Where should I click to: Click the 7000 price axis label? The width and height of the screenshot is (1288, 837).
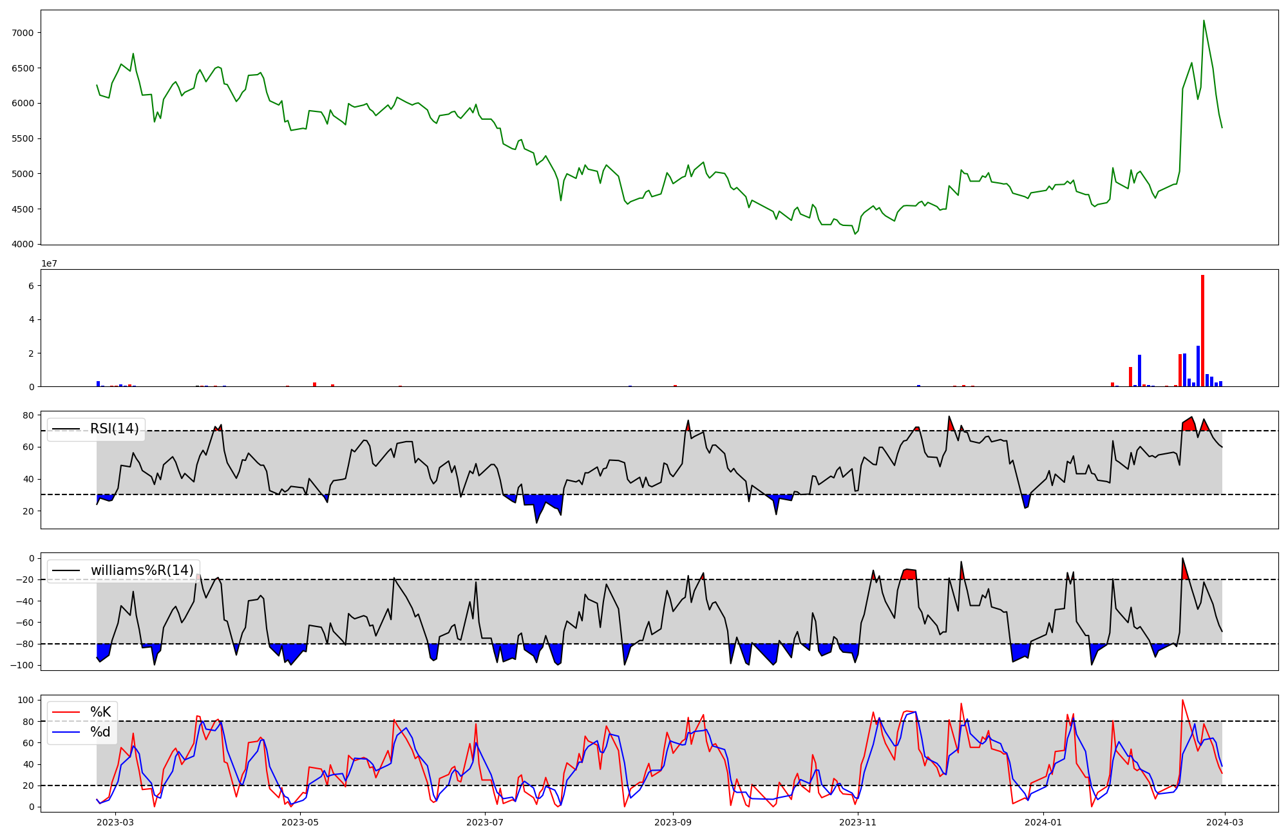tap(23, 33)
